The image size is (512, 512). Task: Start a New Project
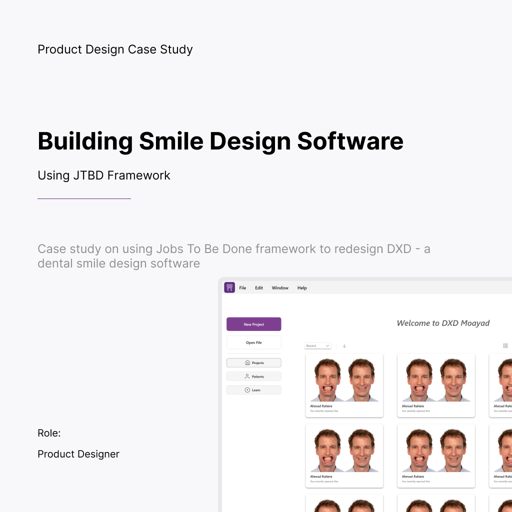coord(254,324)
